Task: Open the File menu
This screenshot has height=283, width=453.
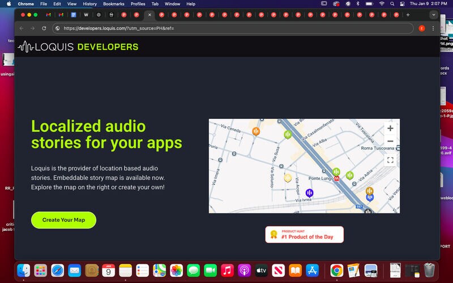Action: [44, 4]
